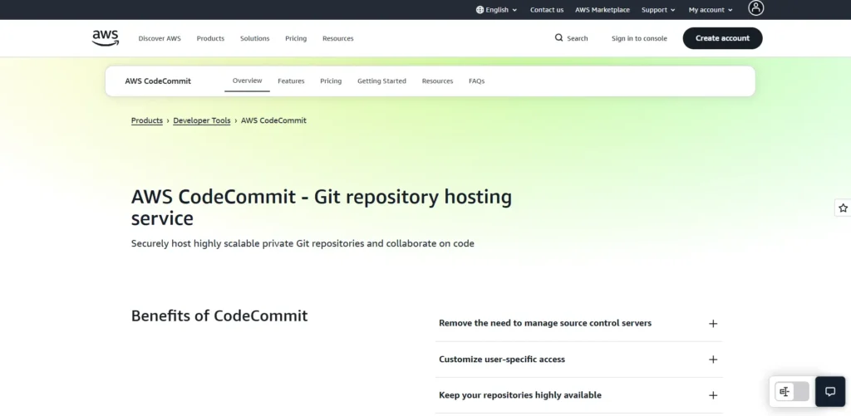Click the AWS logo
The height and width of the screenshot is (416, 851).
point(106,38)
